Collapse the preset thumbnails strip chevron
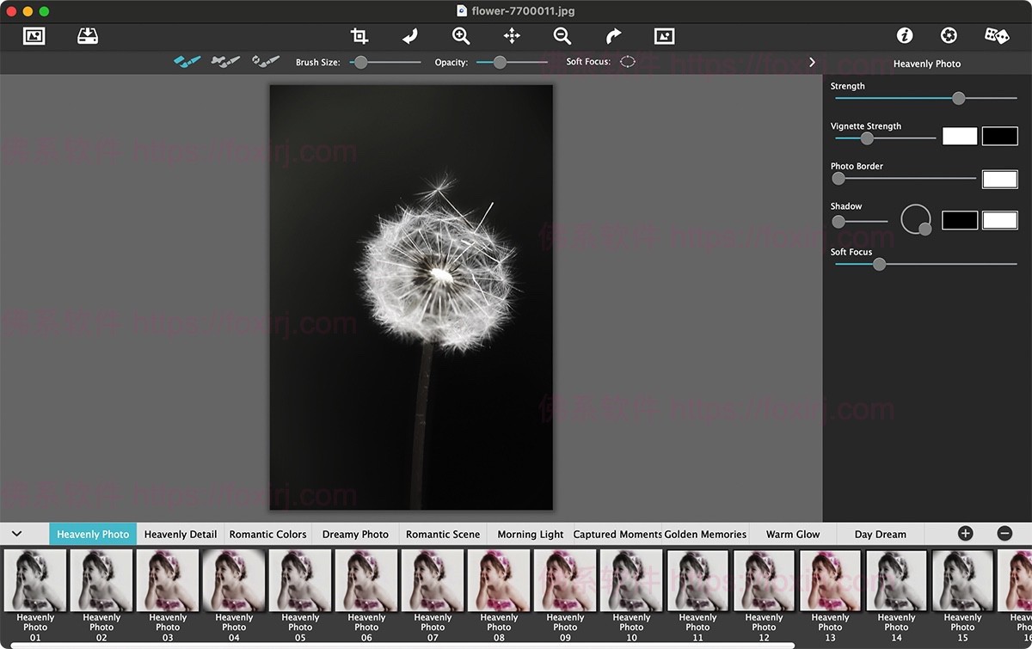Screen dimensions: 1032x649 click(x=18, y=534)
